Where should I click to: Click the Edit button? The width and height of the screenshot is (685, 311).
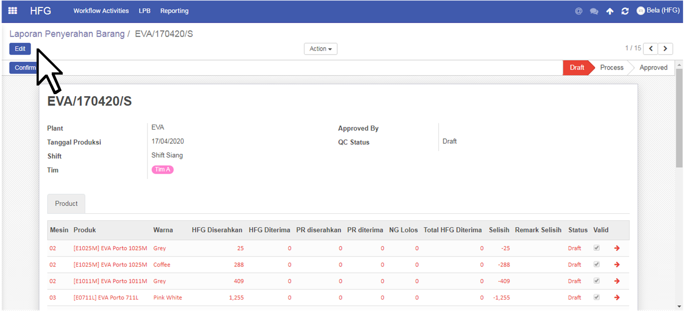20,49
